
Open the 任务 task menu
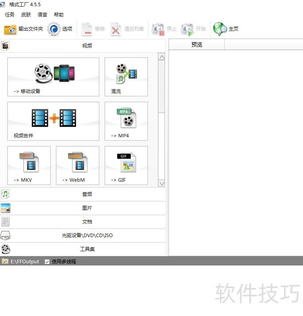click(x=10, y=15)
